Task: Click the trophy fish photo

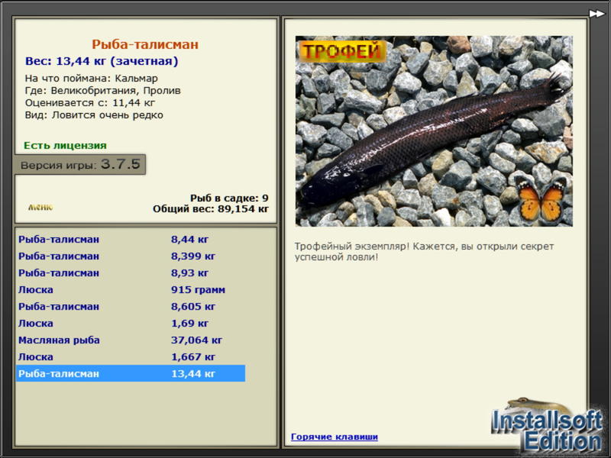Action: click(434, 131)
